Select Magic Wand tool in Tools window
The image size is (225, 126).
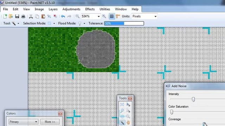tap(122, 122)
